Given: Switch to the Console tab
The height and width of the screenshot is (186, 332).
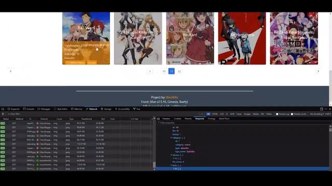Looking at the screenshot, I should point(29,109).
